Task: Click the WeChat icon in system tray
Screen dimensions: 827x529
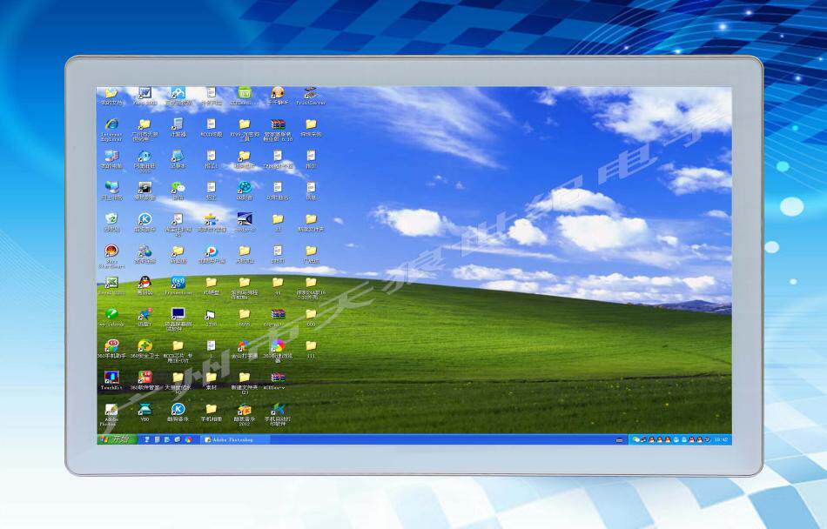Action: (635, 439)
